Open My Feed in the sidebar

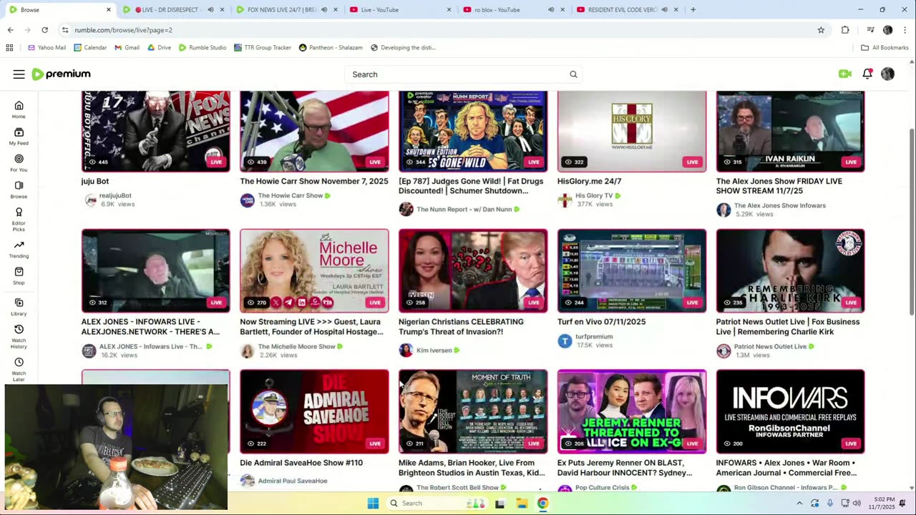pyautogui.click(x=19, y=137)
